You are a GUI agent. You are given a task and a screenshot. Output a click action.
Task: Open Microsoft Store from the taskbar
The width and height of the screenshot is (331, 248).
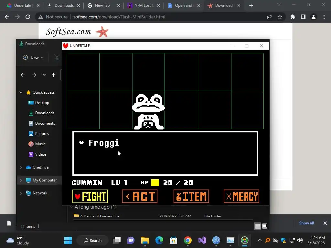(x=173, y=240)
